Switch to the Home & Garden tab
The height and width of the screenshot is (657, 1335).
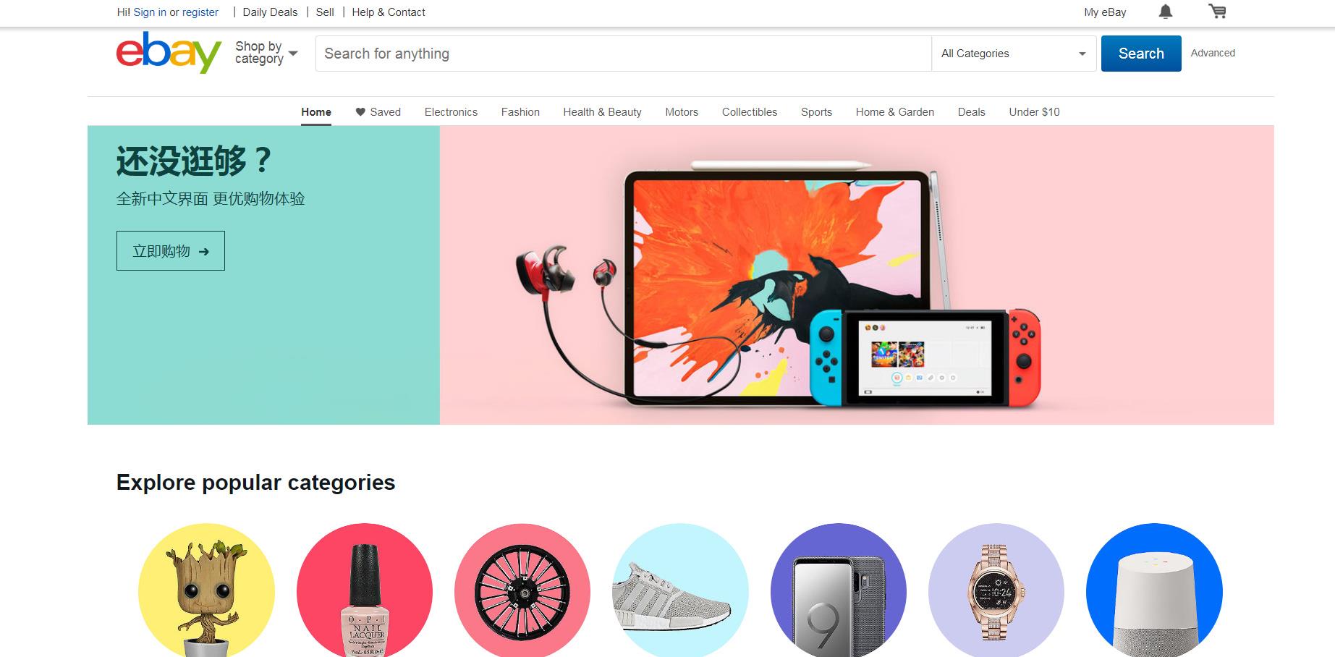(894, 112)
